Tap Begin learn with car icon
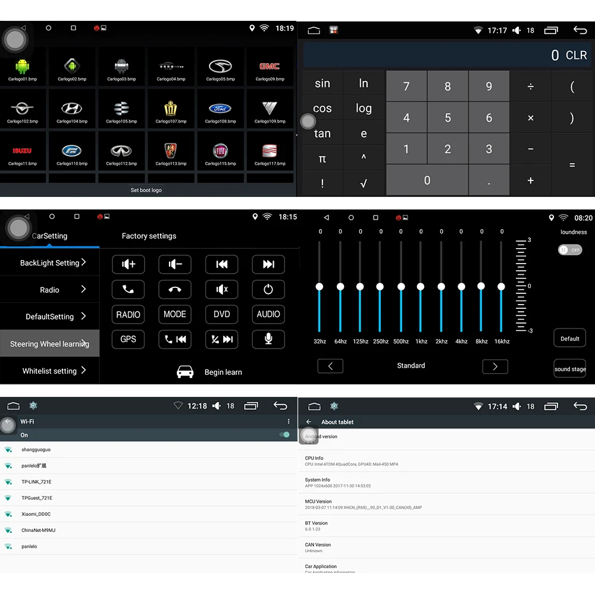 click(x=209, y=372)
